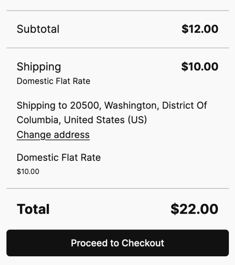235x265 pixels.
Task: Click Domestic Flat Rate directly under Shipping heading
Action: pyautogui.click(x=53, y=81)
